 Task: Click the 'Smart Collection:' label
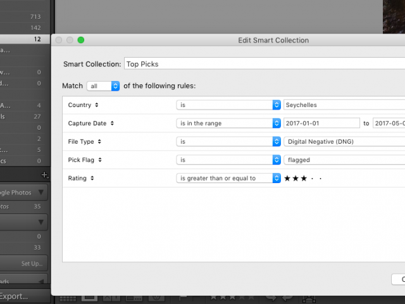tap(92, 64)
